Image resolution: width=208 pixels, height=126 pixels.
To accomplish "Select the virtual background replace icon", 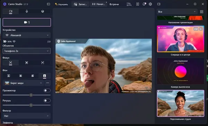I will [x=45, y=76].
